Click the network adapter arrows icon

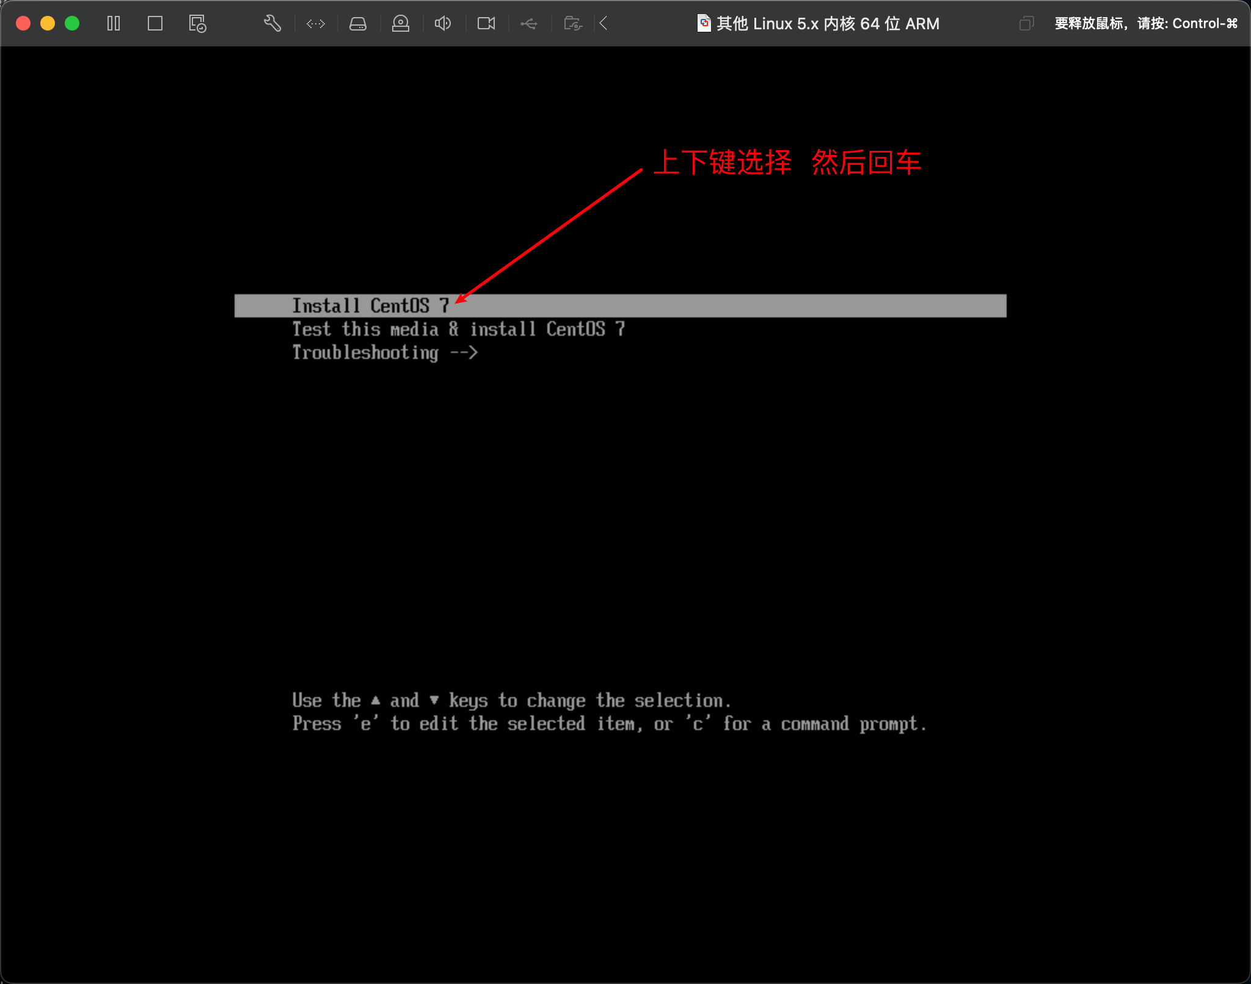click(x=316, y=24)
